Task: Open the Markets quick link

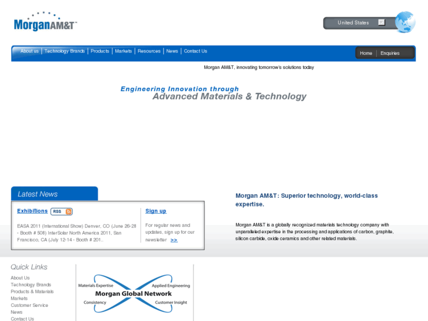Action: coord(19,299)
